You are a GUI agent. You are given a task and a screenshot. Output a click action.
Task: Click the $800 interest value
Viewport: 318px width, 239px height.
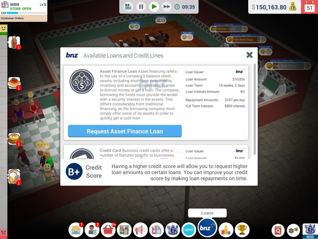pos(234,106)
